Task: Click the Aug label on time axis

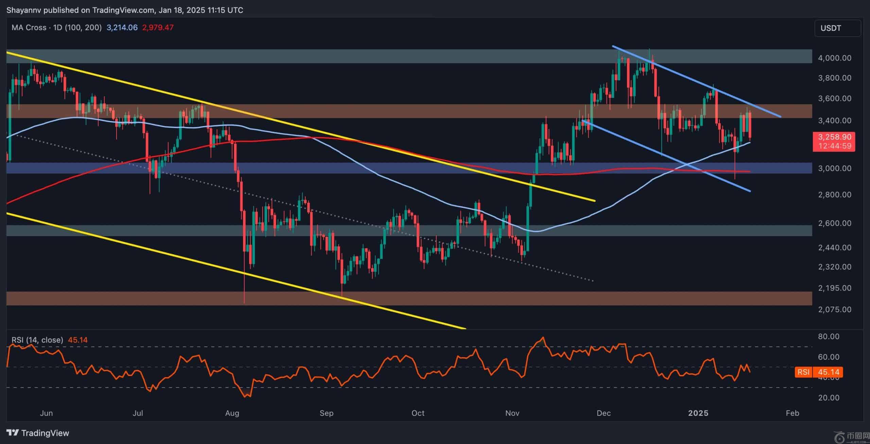Action: click(232, 413)
